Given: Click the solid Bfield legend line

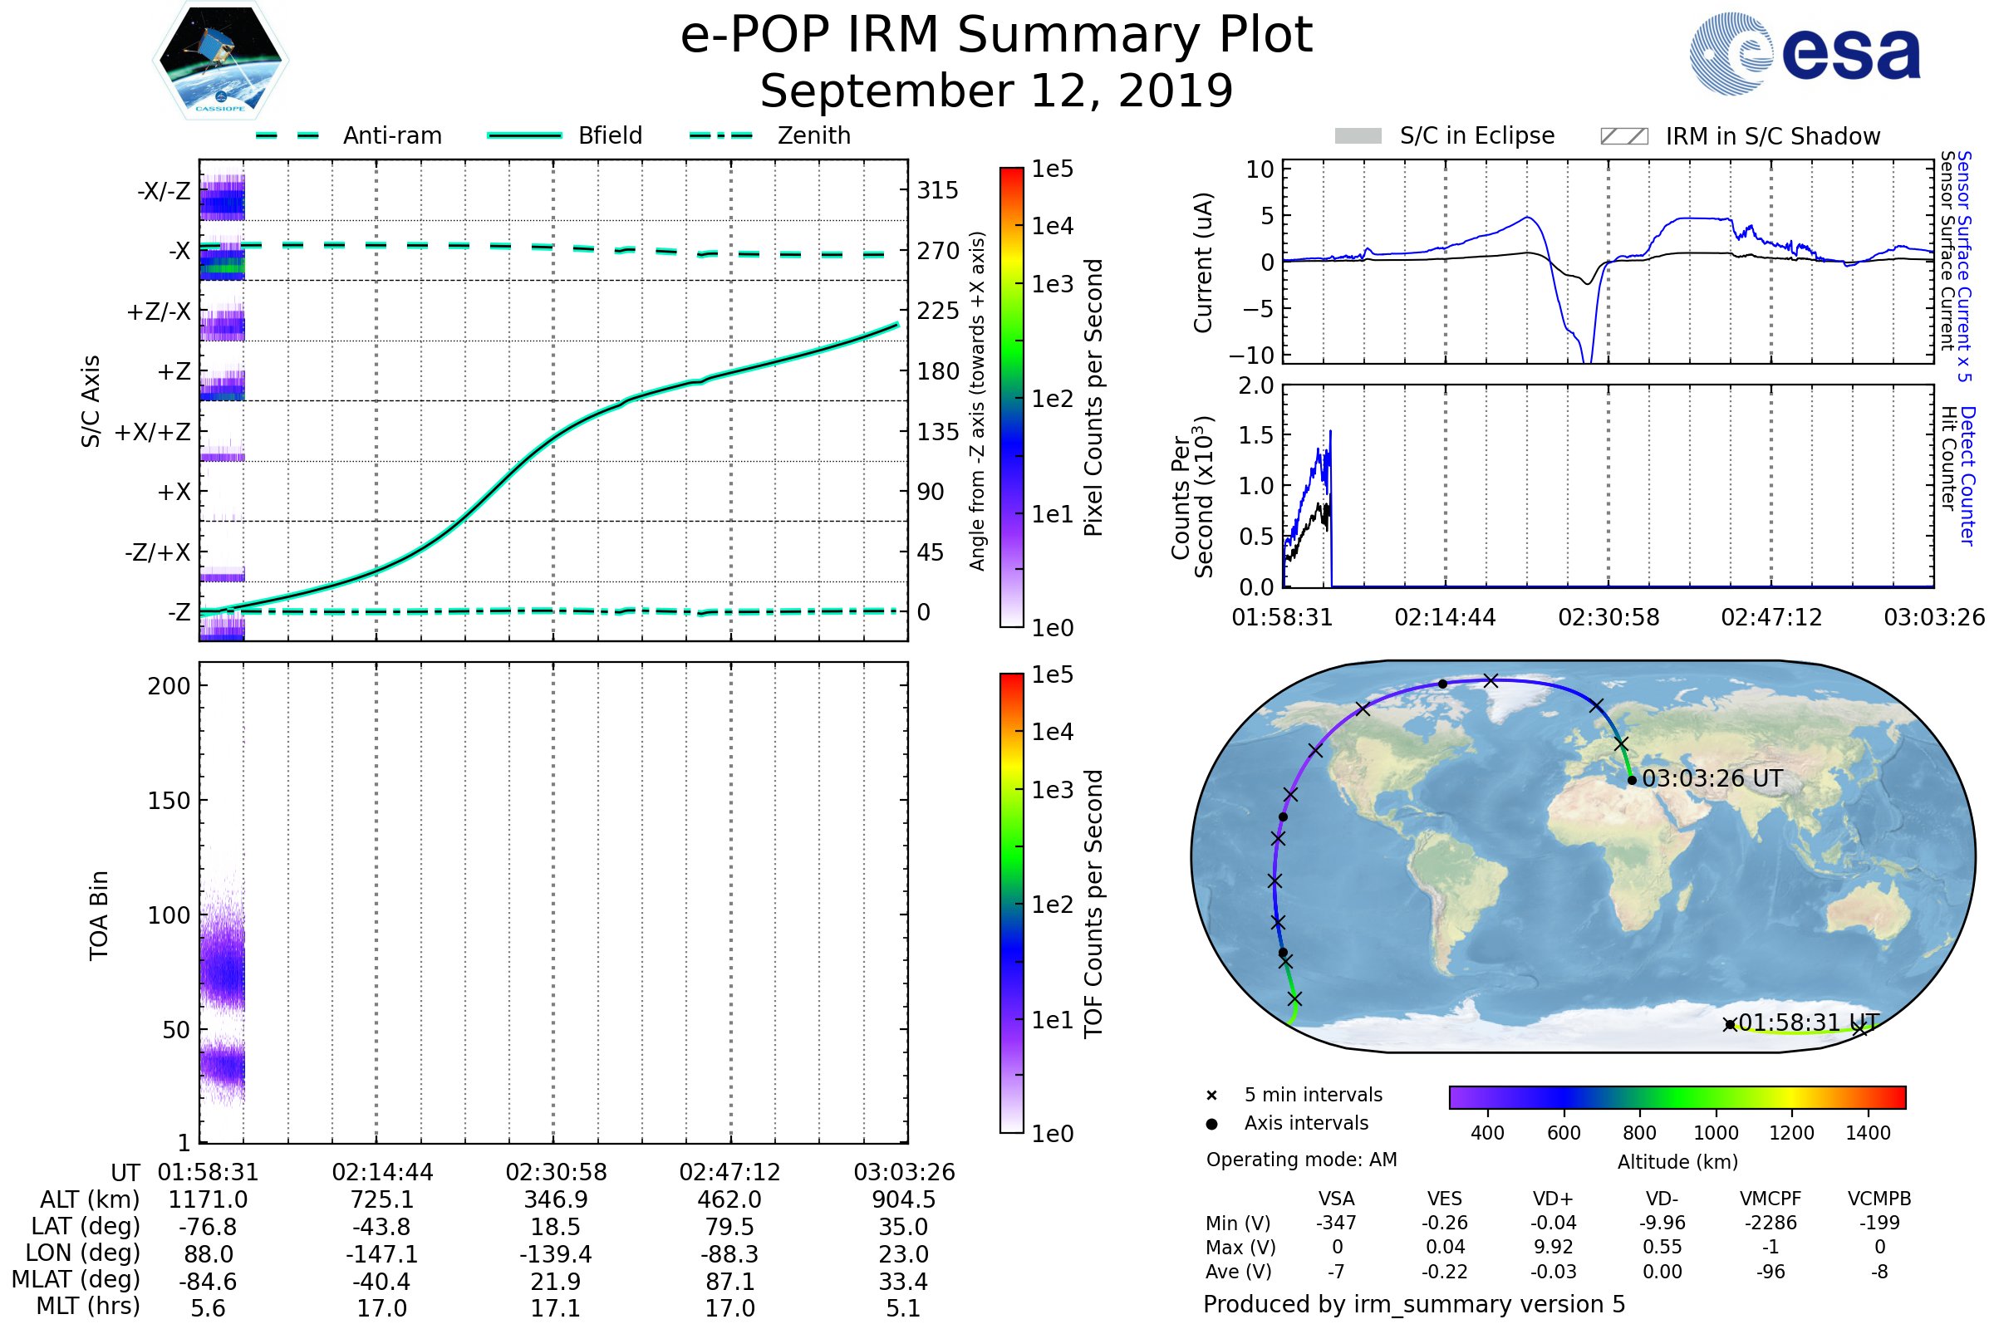Looking at the screenshot, I should click(x=524, y=135).
